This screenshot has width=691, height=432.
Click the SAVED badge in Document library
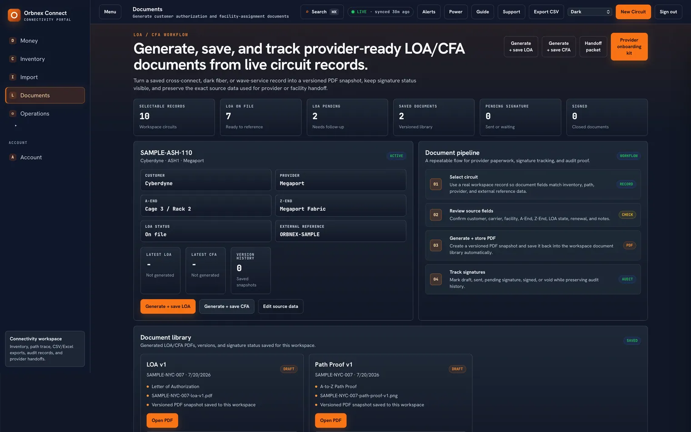(632, 341)
